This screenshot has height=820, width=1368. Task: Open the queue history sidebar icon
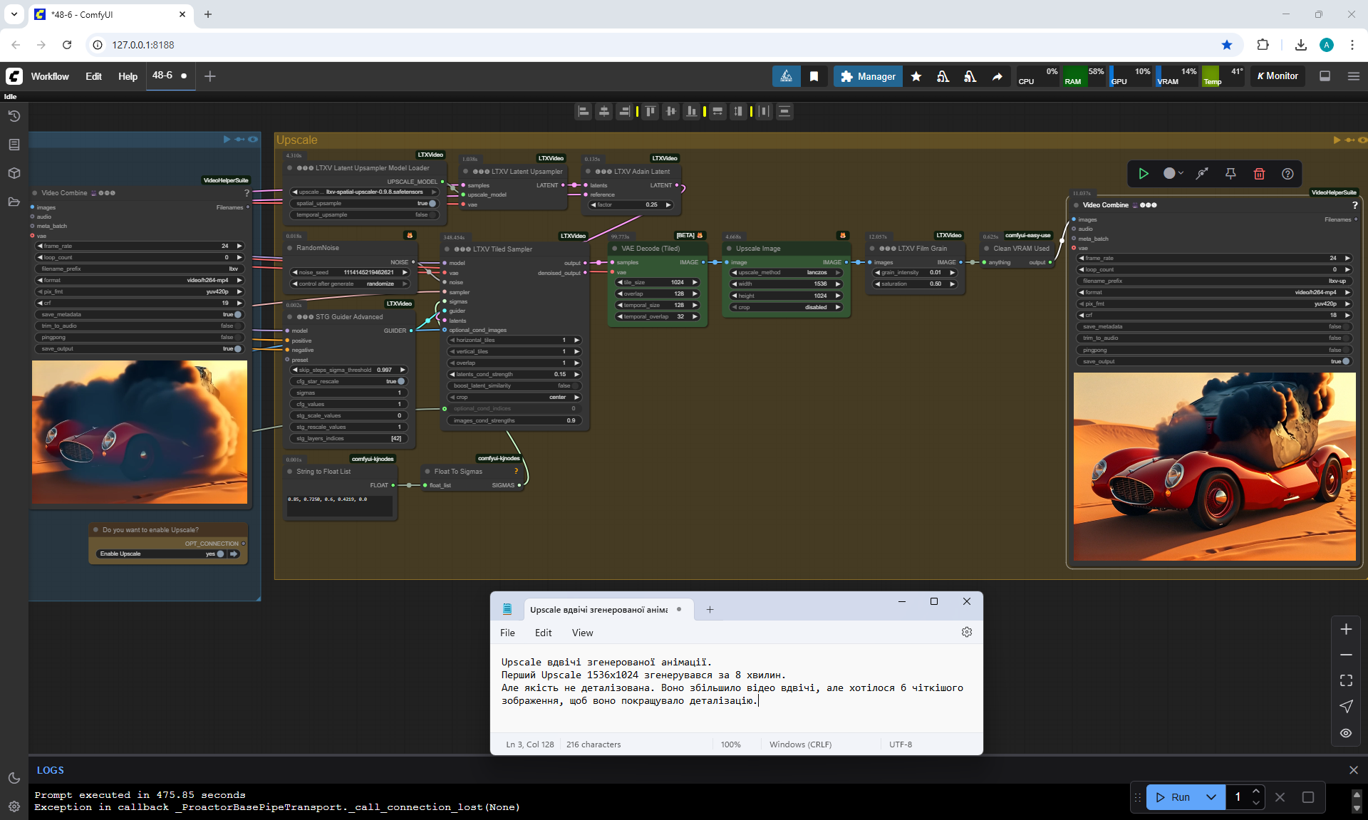pyautogui.click(x=14, y=116)
